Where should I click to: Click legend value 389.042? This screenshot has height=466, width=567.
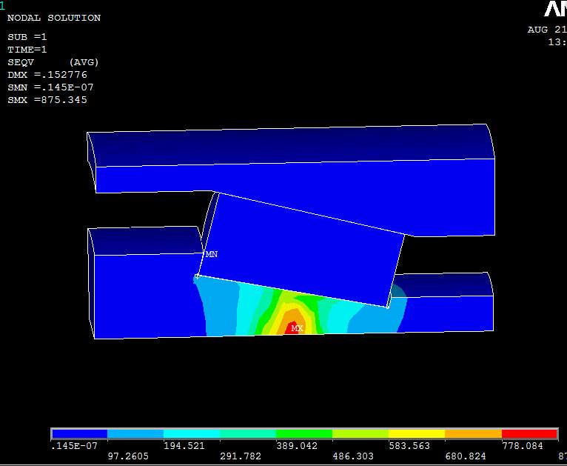tap(297, 446)
